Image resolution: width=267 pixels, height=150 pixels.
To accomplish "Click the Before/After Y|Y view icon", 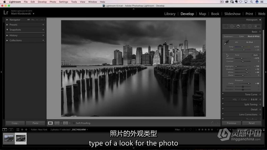I will pos(65,123).
